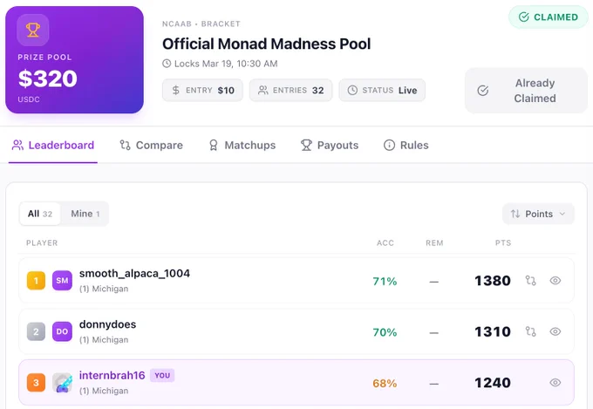The width and height of the screenshot is (593, 409).
Task: Click the ENTRY $10 chip
Action: [x=202, y=90]
